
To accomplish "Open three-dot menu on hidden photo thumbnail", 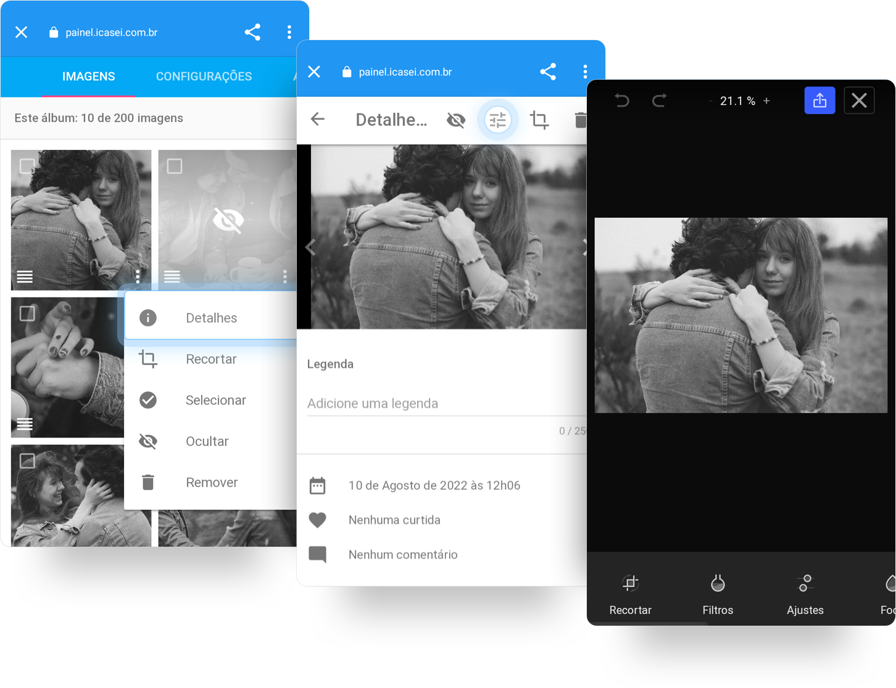I will [x=284, y=276].
